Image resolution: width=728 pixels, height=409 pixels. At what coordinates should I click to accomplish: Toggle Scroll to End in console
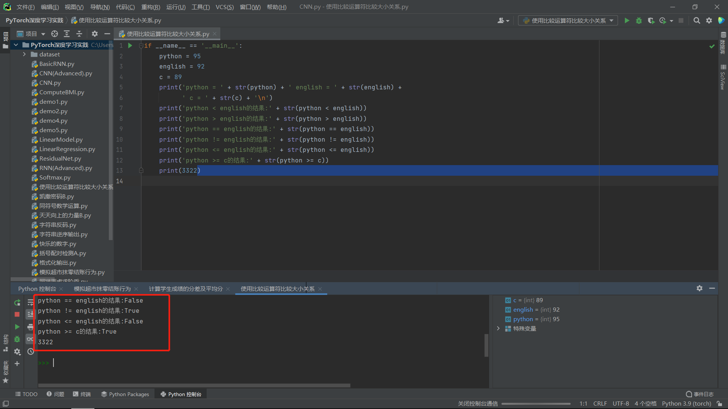coord(30,314)
